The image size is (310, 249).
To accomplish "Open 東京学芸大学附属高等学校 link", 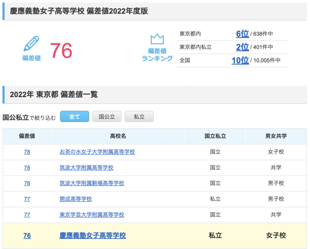I will pos(92,215).
